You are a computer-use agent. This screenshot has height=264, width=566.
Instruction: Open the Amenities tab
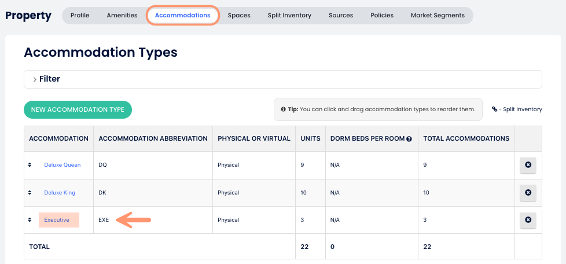(122, 16)
